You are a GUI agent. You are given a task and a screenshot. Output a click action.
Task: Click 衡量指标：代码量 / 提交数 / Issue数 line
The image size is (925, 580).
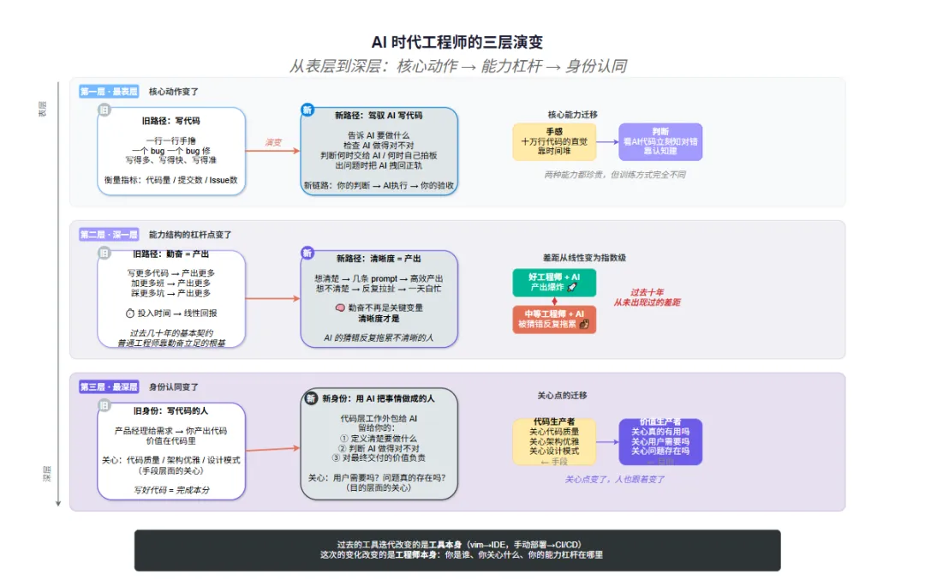170,180
